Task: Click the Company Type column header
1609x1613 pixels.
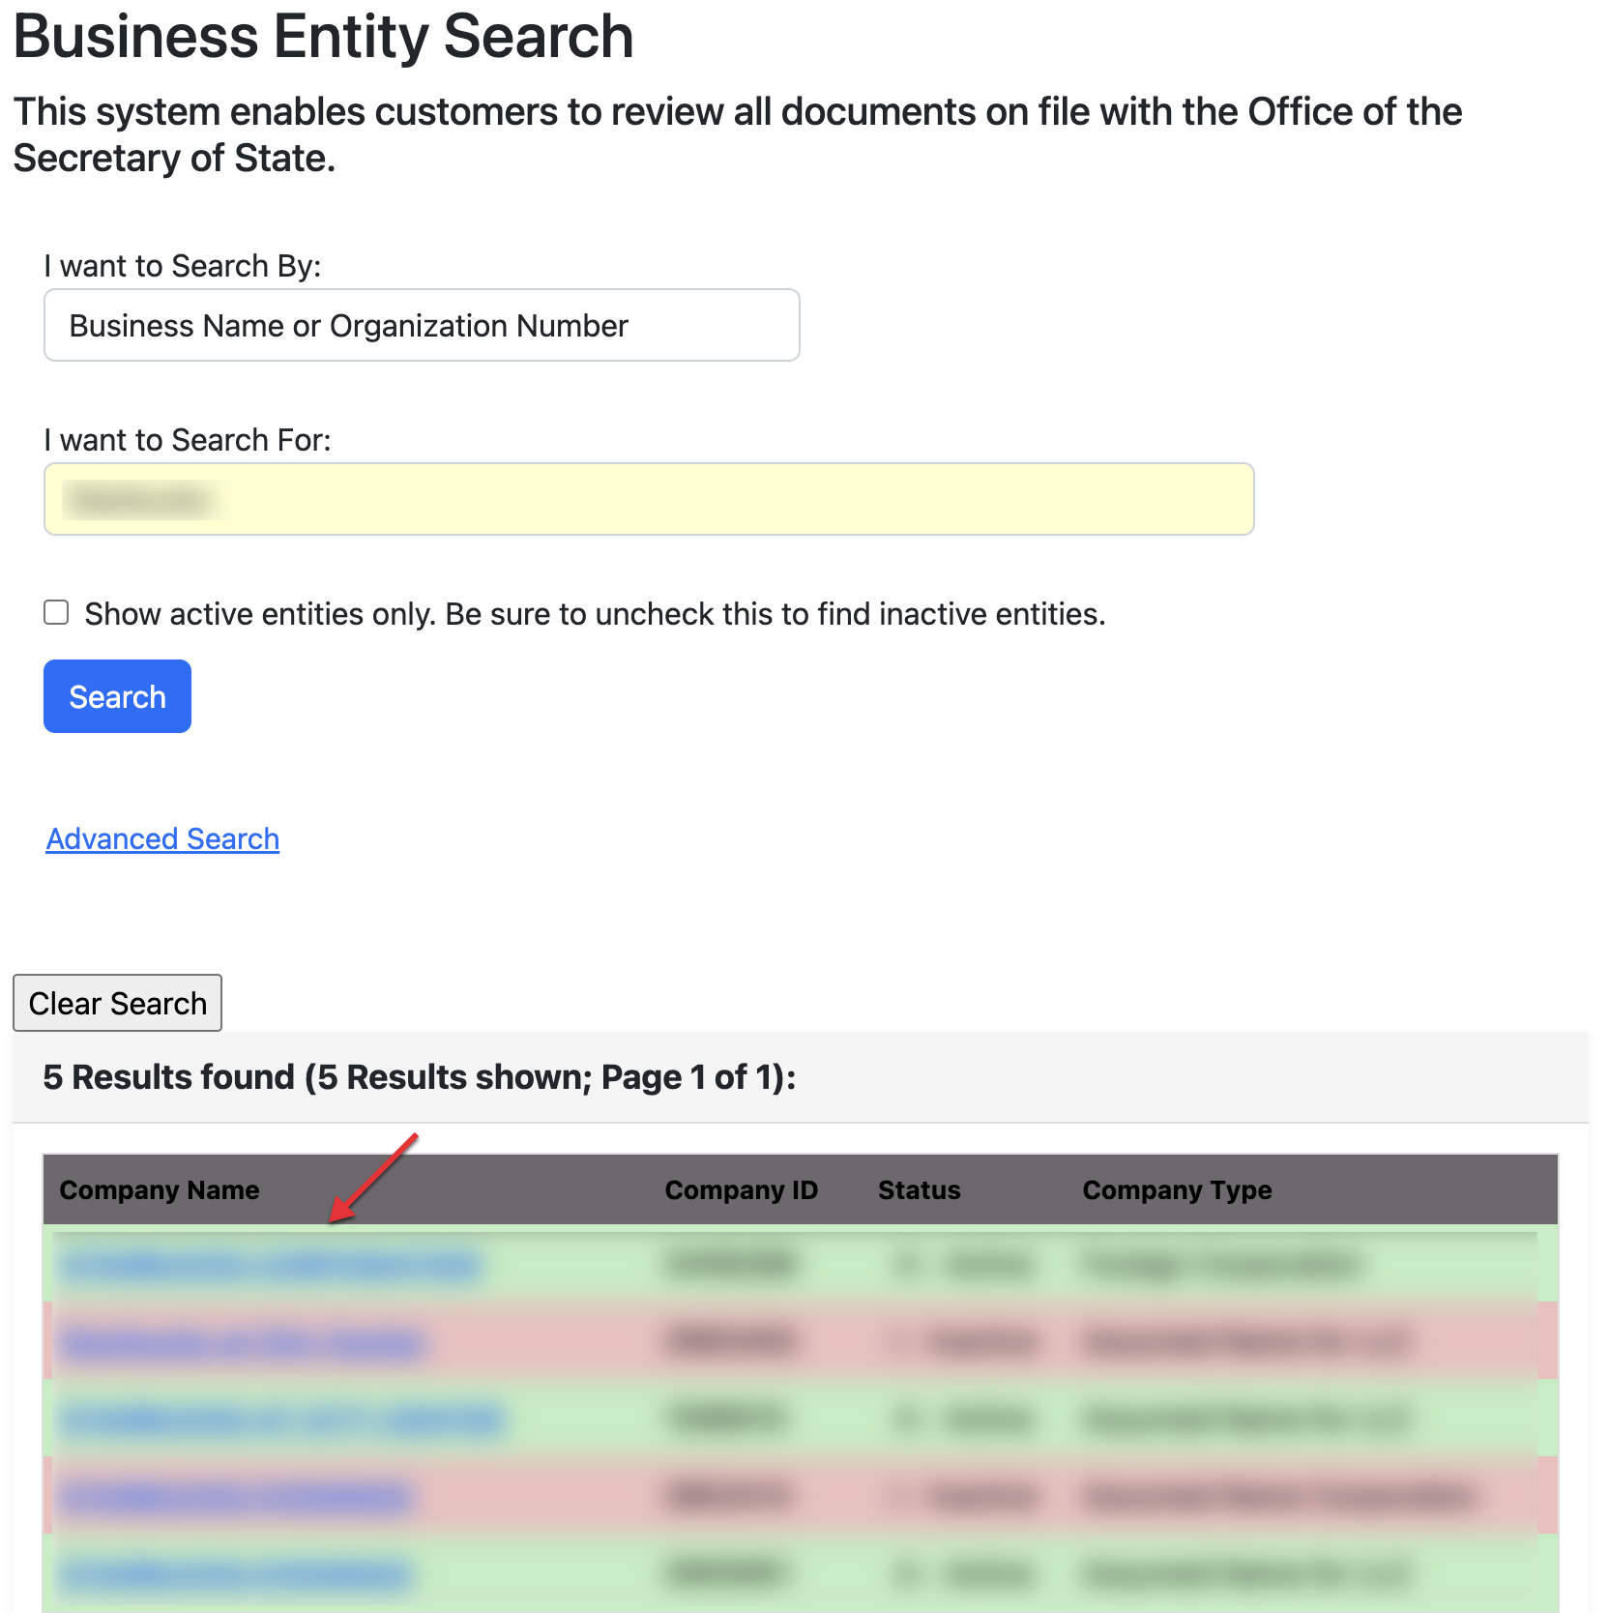Action: click(1177, 1190)
